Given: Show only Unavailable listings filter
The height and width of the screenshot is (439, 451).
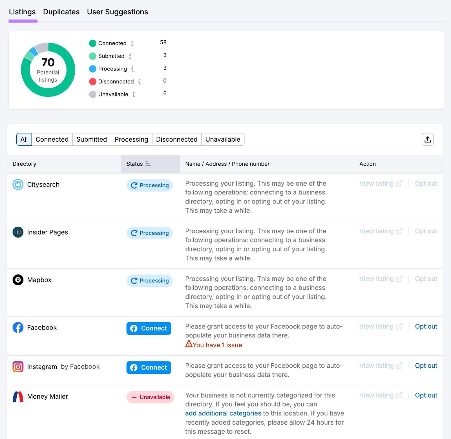Looking at the screenshot, I should click(x=222, y=139).
